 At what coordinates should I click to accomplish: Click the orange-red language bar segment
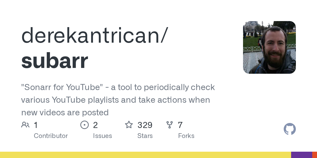pos(315,155)
